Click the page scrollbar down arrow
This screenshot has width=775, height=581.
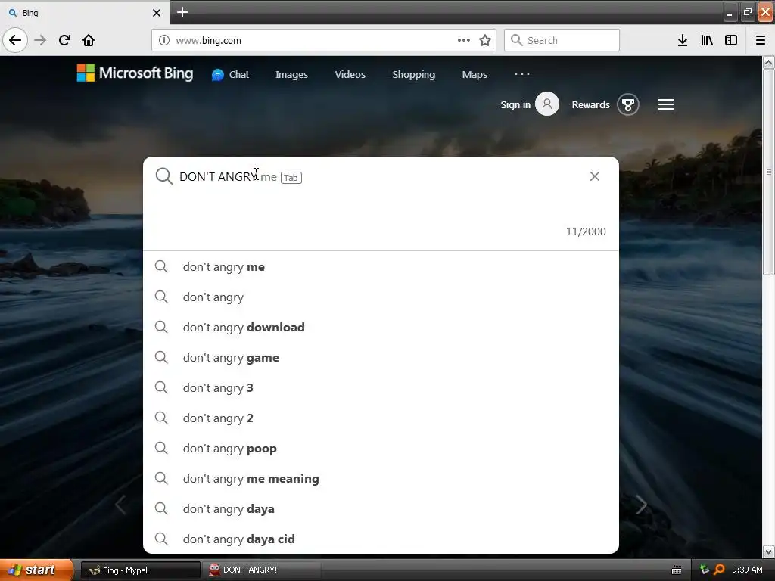click(768, 551)
